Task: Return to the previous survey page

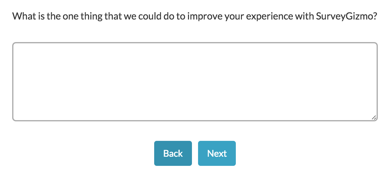Action: 173,153
